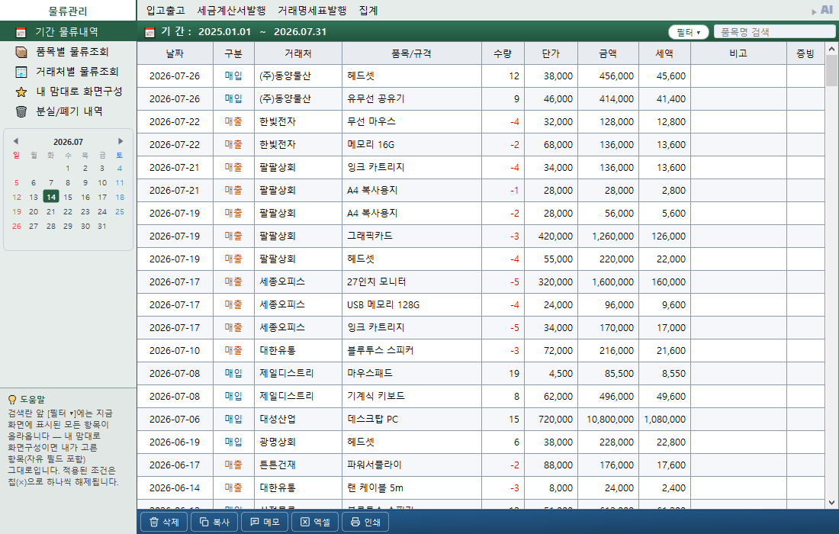The image size is (839, 534).
Task: Click the table scrollbar down arrow
Action: [x=831, y=503]
